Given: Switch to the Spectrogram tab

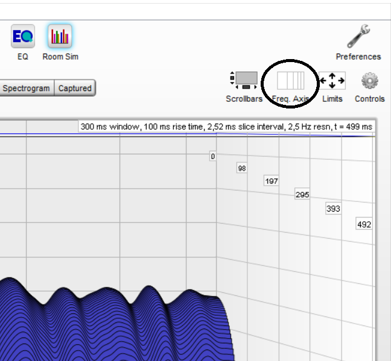Looking at the screenshot, I should pos(26,89).
